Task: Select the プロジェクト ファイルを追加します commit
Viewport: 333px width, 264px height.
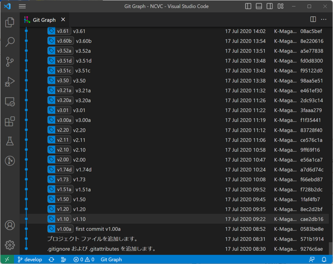Action: click(175, 239)
